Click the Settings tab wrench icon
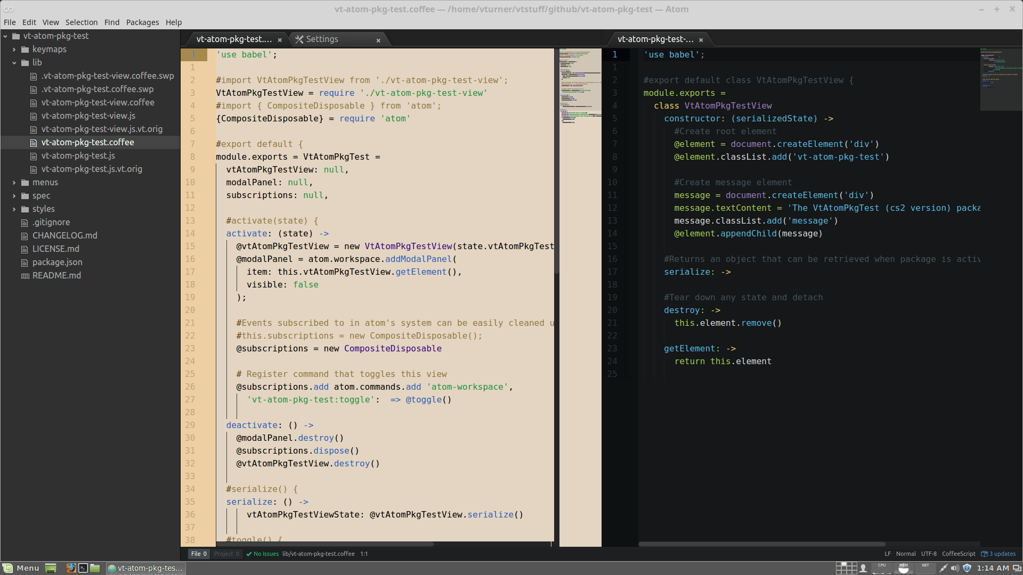The image size is (1023, 575). pyautogui.click(x=299, y=39)
